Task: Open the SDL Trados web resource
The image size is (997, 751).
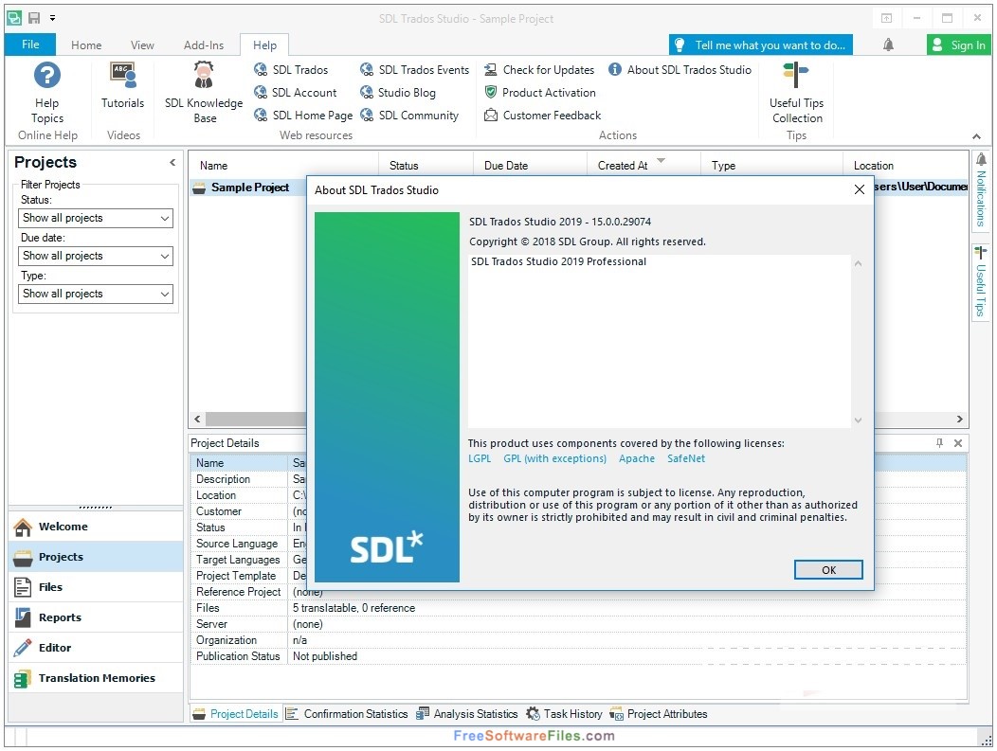Action: (x=291, y=70)
